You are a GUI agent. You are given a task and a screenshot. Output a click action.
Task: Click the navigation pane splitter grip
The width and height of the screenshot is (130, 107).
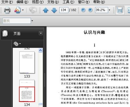pos(45,80)
